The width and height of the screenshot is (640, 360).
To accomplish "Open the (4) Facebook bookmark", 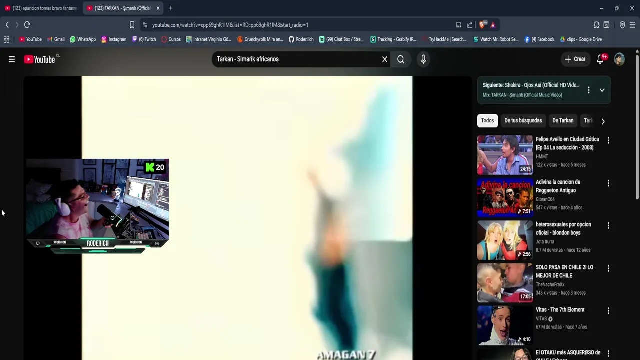I will (539, 39).
